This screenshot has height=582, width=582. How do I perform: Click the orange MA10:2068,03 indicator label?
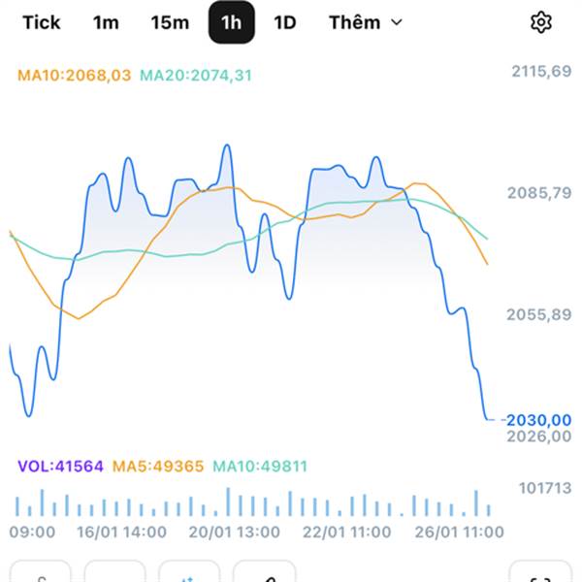pos(74,74)
